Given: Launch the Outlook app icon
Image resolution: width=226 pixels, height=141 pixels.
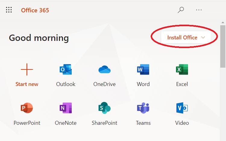Looking at the screenshot, I should click(66, 69).
